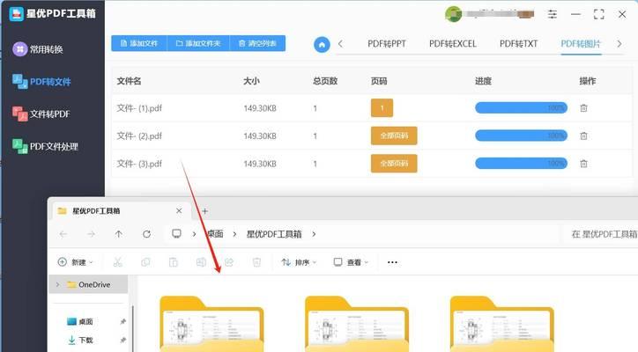The width and height of the screenshot is (638, 352).
Task: Click 星优PDF工具箱 in the Explorer breadcrumb
Action: tap(274, 234)
